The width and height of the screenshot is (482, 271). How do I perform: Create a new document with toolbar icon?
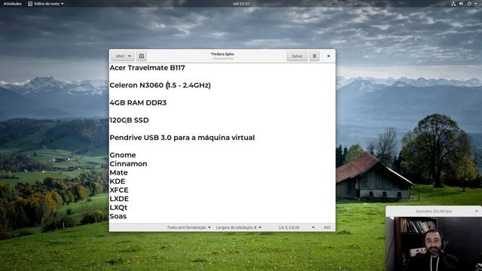[x=142, y=56]
